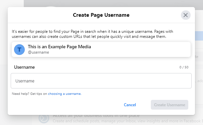Click the Create Page Username heading
Screen dimensions: 203x125
[x=101, y=15]
